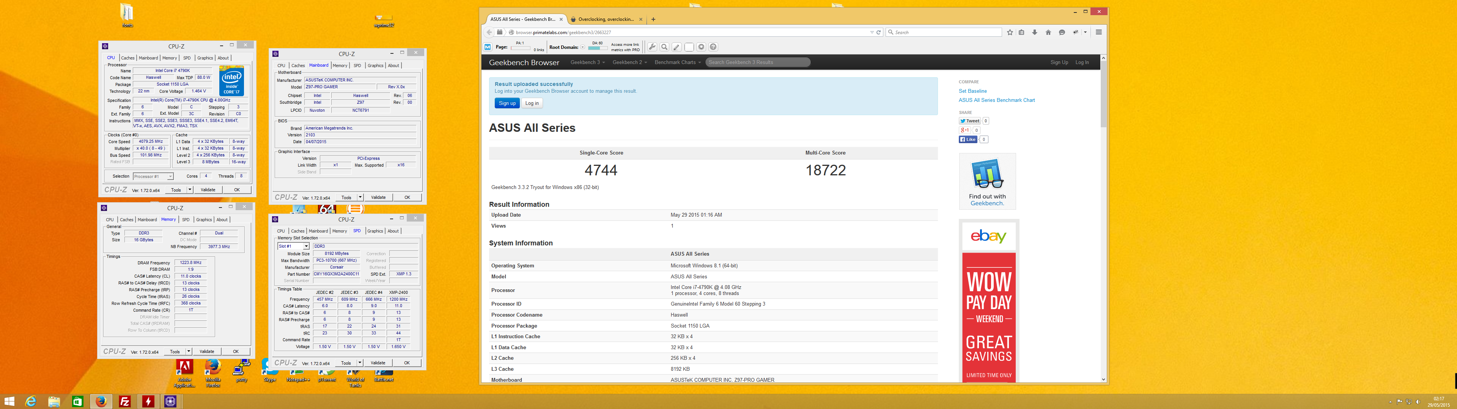Focus the Search Geekbench 3 Results field
The height and width of the screenshot is (409, 1457).
click(757, 62)
